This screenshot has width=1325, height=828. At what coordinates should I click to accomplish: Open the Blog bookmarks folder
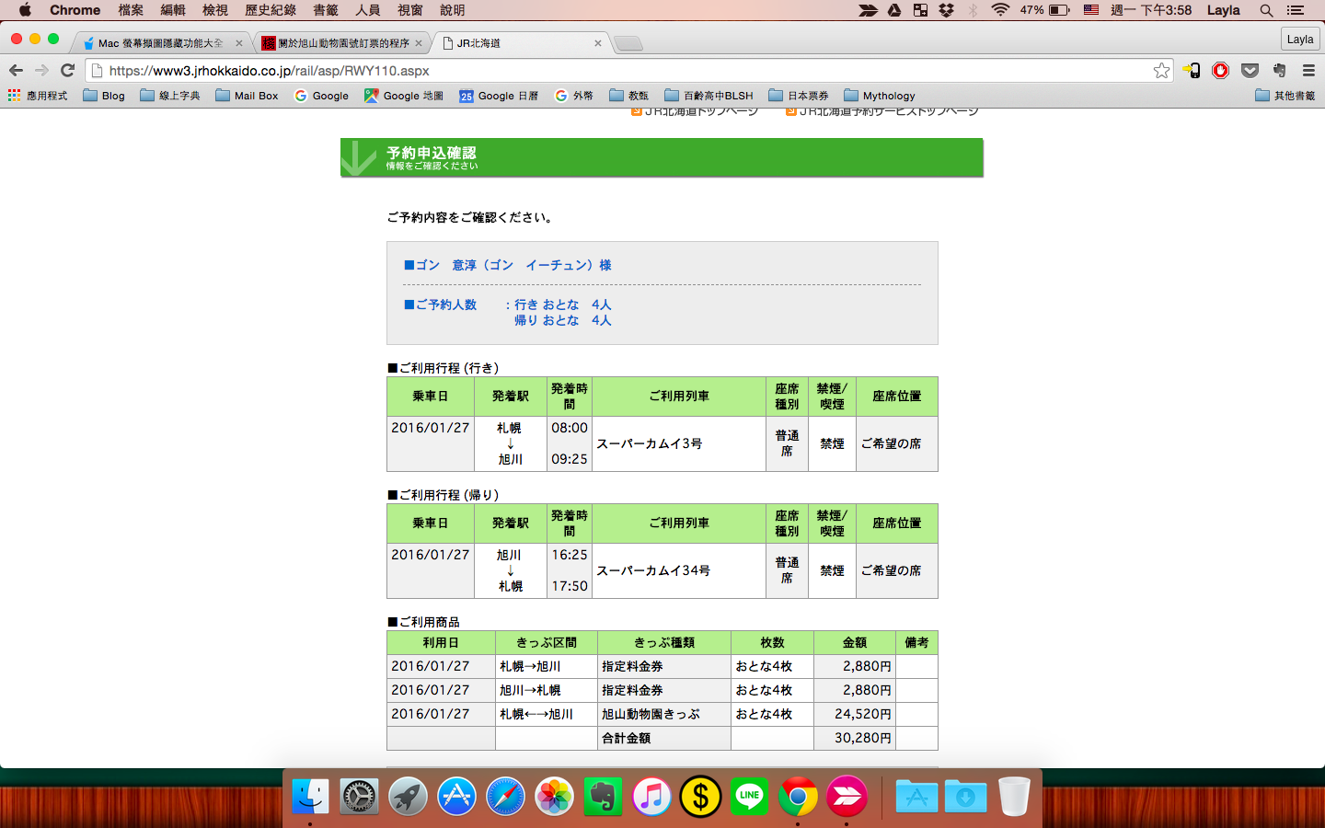click(x=104, y=96)
